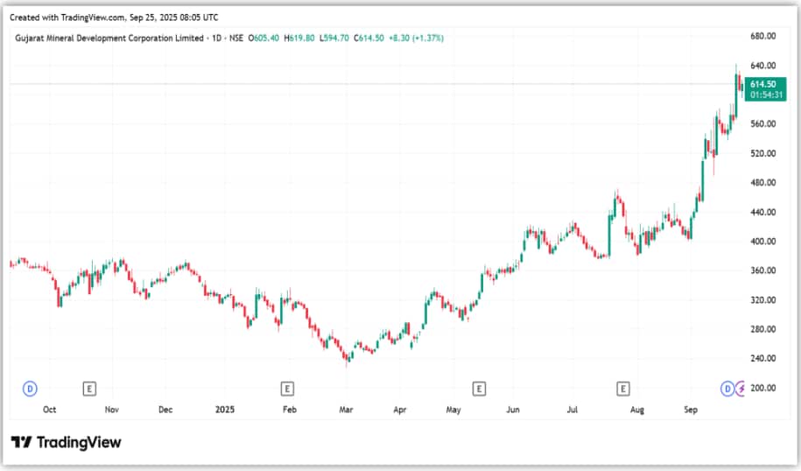Click the 400.00 price axis label
801x471 pixels.
pos(763,242)
